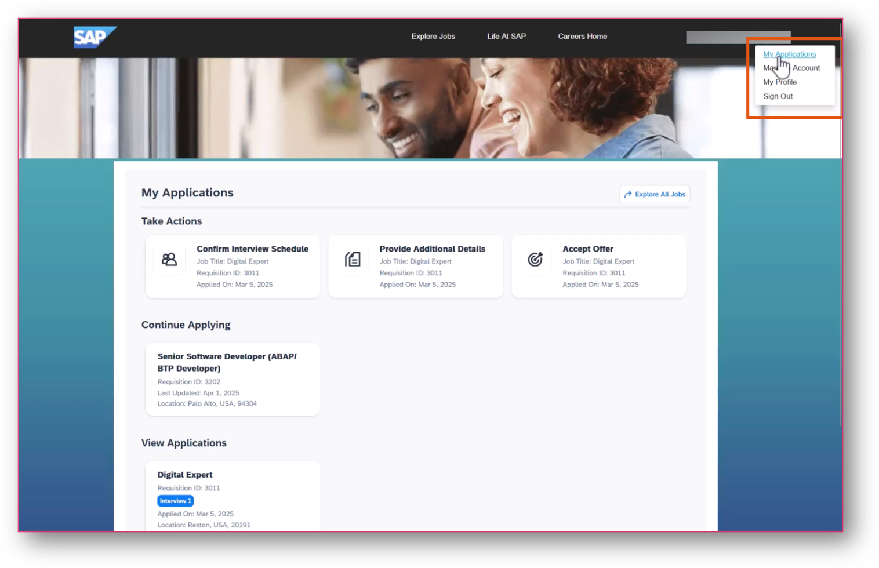879x568 pixels.
Task: View the Digital Expert application card
Action: click(x=233, y=496)
